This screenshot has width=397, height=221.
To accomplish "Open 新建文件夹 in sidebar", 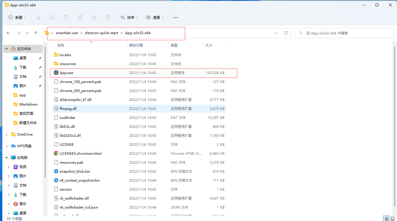I will [x=28, y=123].
